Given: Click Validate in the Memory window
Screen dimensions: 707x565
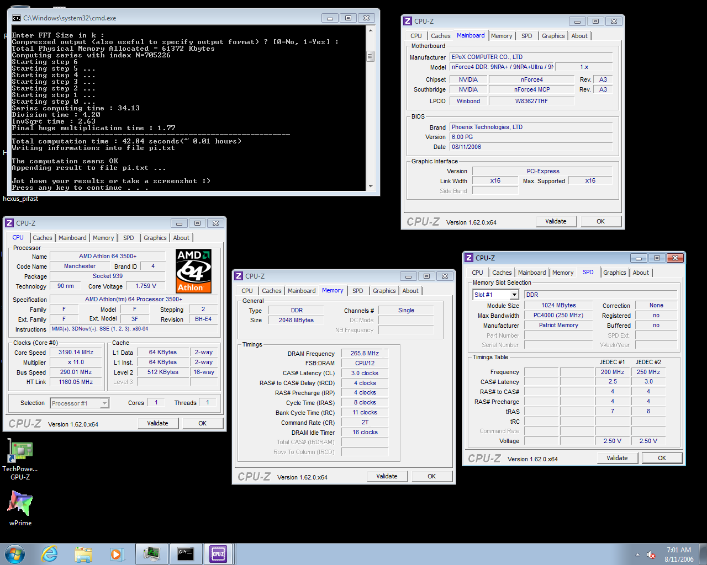Looking at the screenshot, I should point(387,476).
